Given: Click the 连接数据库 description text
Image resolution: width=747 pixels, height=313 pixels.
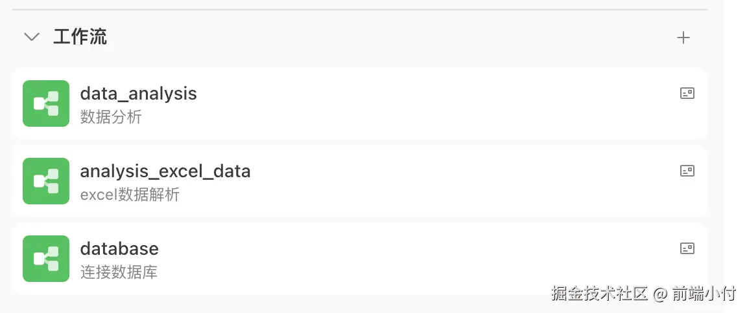Looking at the screenshot, I should click(119, 272).
